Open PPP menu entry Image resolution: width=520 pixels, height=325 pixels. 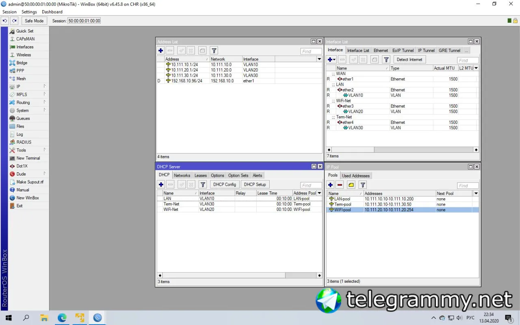click(20, 71)
